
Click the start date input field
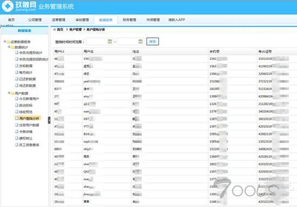tap(97, 42)
